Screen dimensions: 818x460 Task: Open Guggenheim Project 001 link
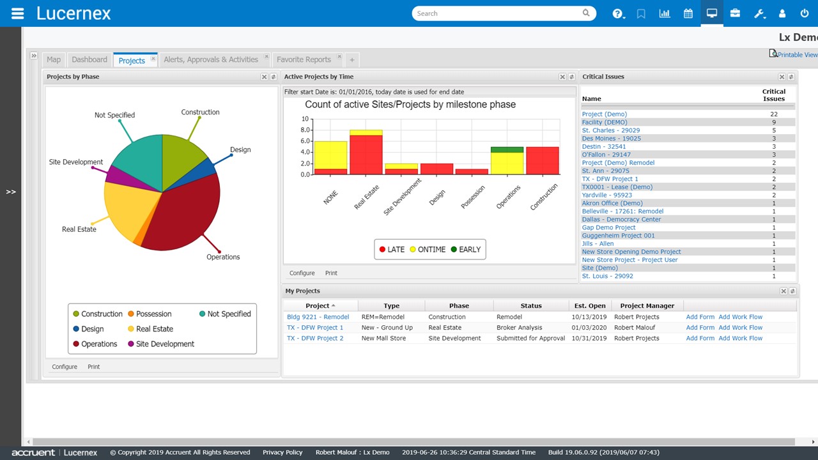[618, 236]
